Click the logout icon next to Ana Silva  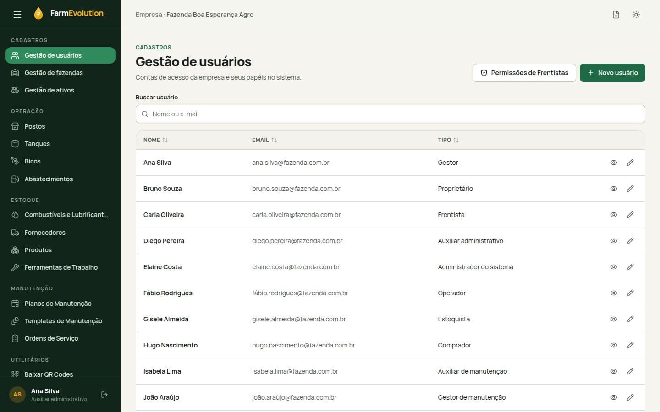(104, 395)
